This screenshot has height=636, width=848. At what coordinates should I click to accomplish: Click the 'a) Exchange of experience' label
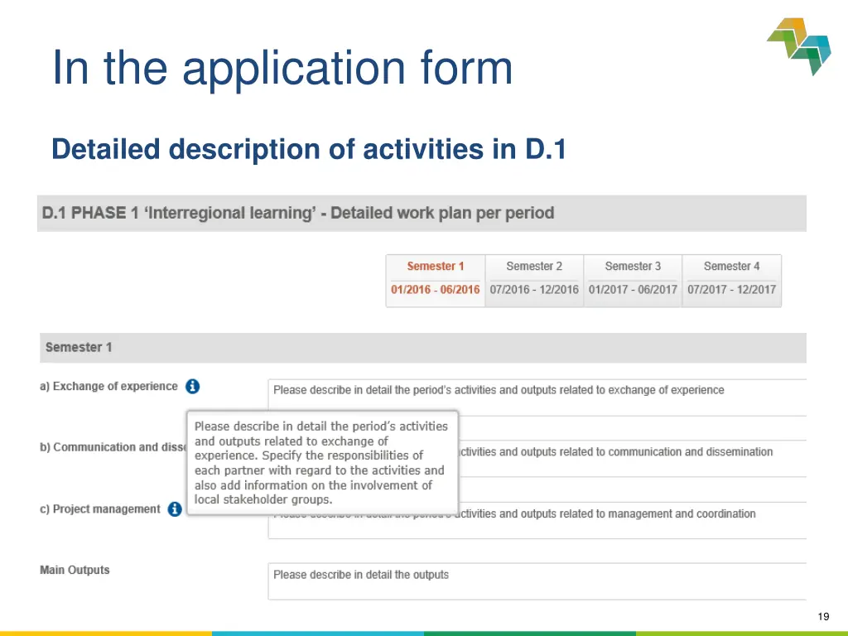coord(108,386)
